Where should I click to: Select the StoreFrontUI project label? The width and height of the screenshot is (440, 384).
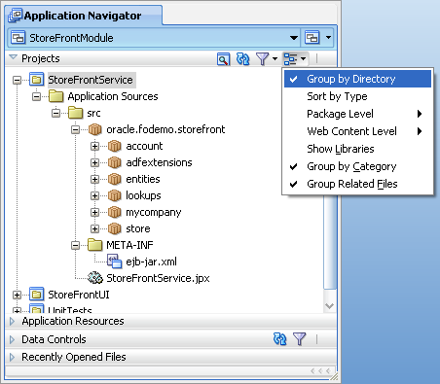pos(79,295)
